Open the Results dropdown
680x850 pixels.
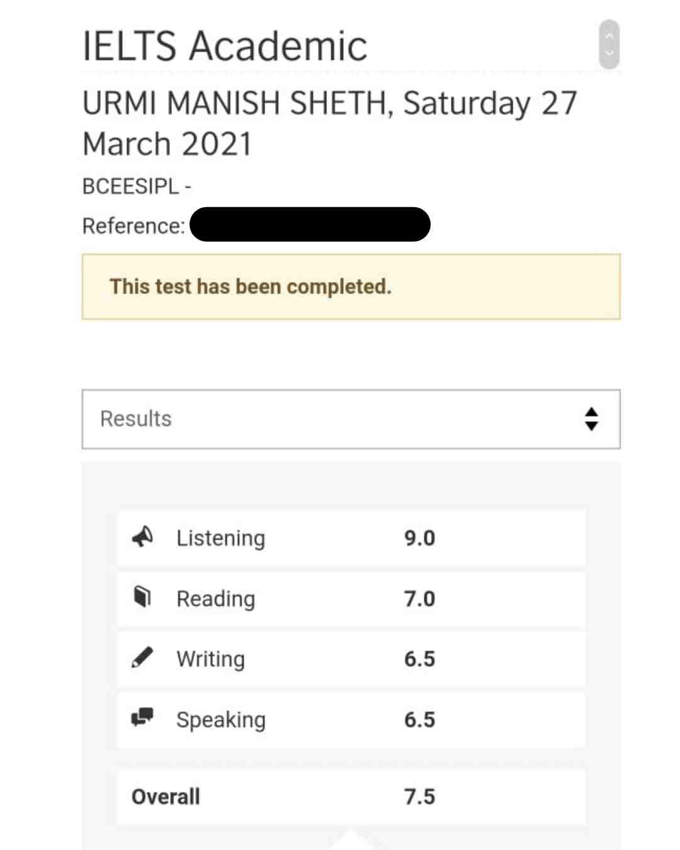click(x=351, y=419)
